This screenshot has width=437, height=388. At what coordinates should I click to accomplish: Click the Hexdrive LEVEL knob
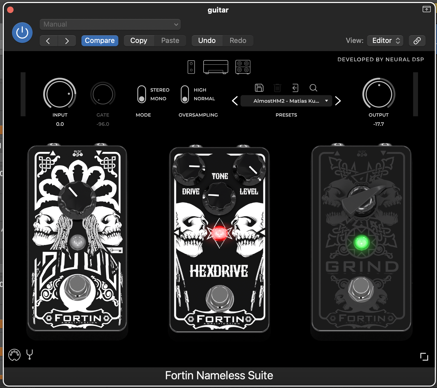tap(249, 168)
